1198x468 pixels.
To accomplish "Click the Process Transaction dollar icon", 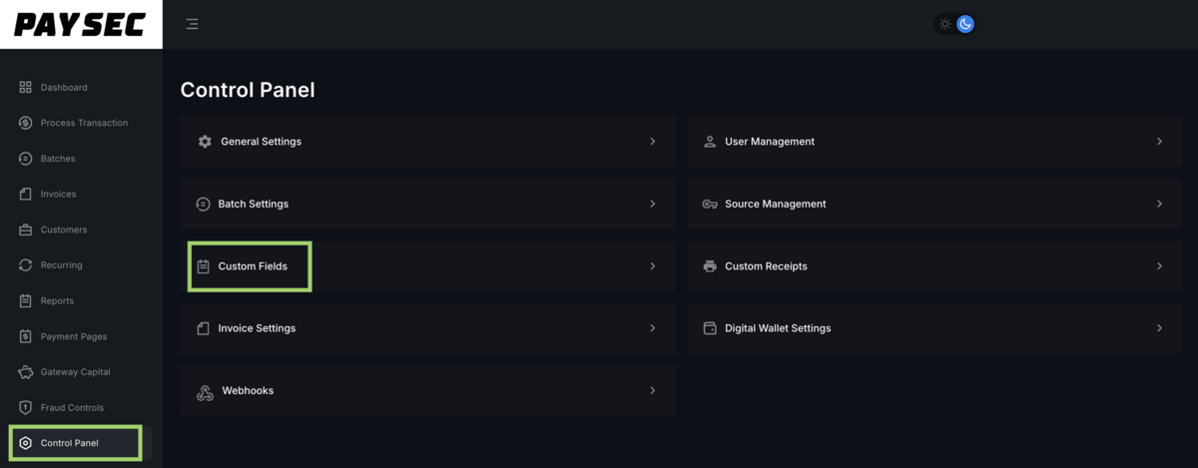I will (26, 123).
